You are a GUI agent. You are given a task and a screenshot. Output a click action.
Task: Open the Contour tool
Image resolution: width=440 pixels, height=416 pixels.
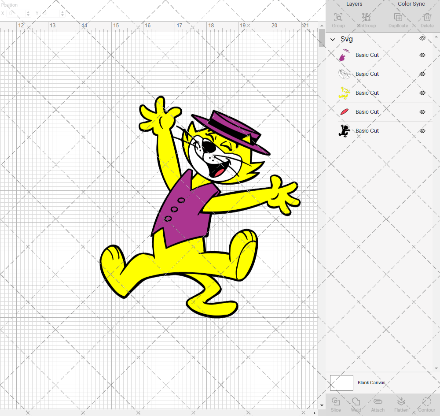pos(426,403)
